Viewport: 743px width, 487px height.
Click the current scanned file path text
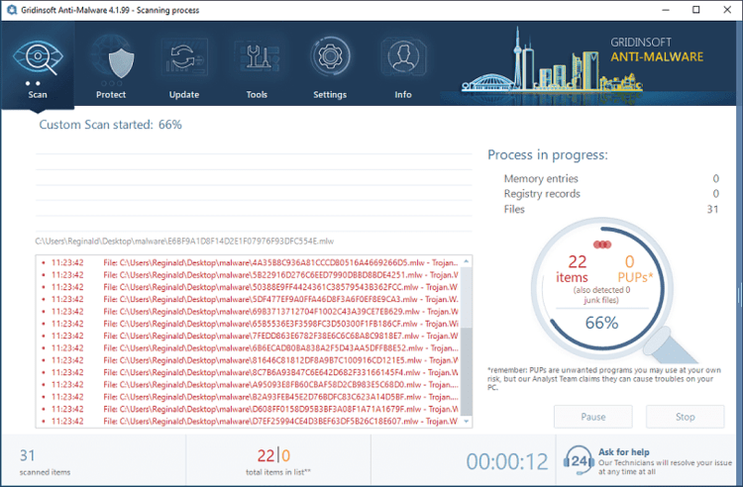[x=184, y=242]
